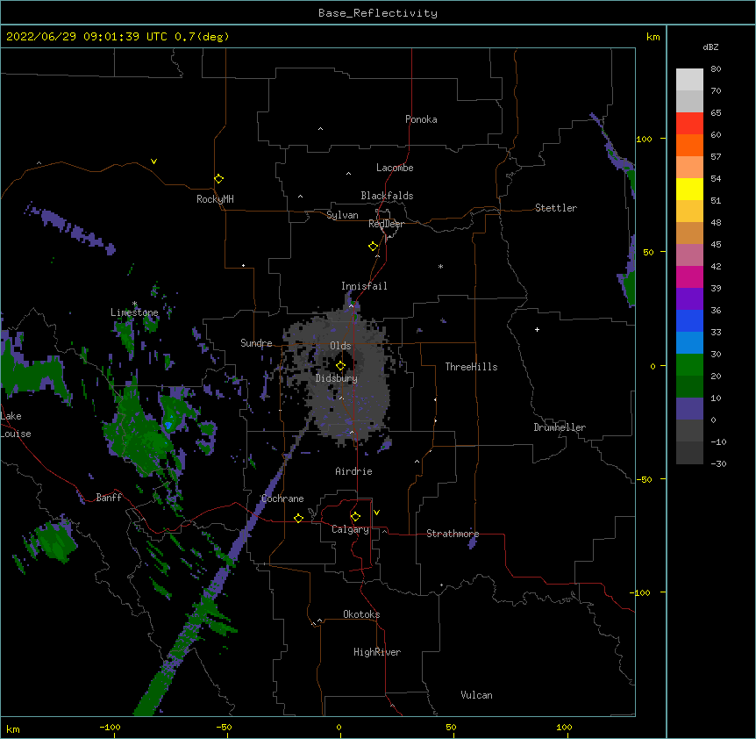Click the 80 value on dBZ scale
The image size is (756, 739).
[x=716, y=69]
